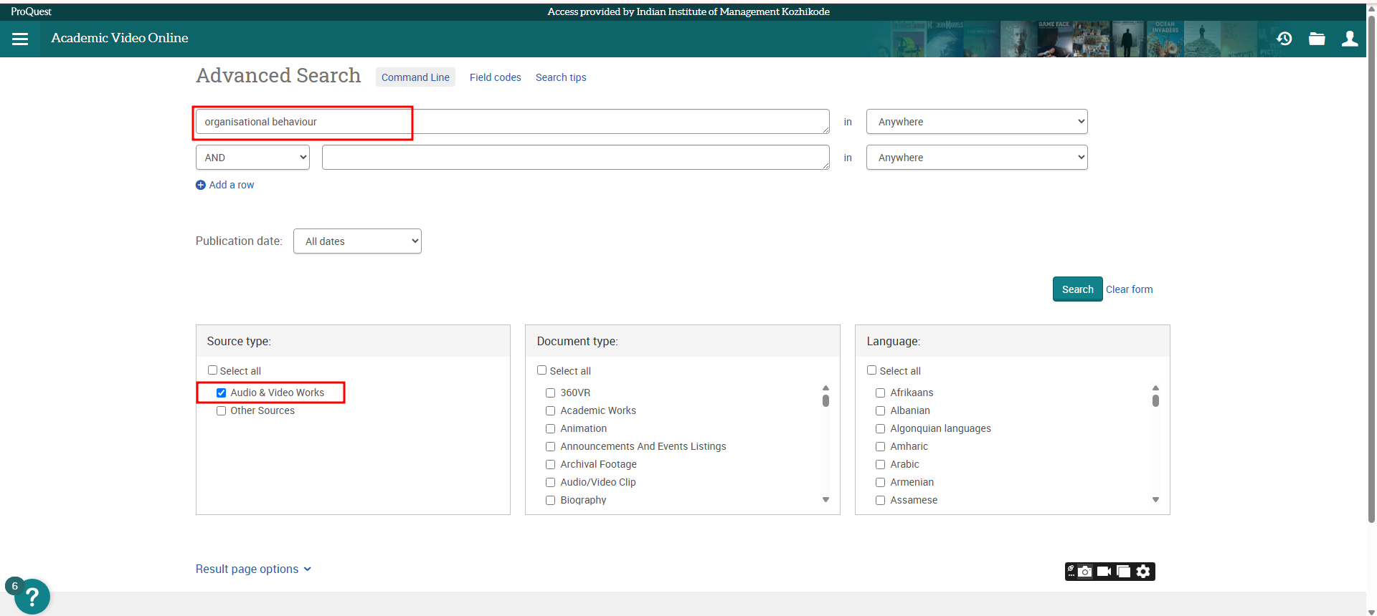The height and width of the screenshot is (616, 1377).
Task: Open the hamburger navigation menu
Action: [20, 39]
